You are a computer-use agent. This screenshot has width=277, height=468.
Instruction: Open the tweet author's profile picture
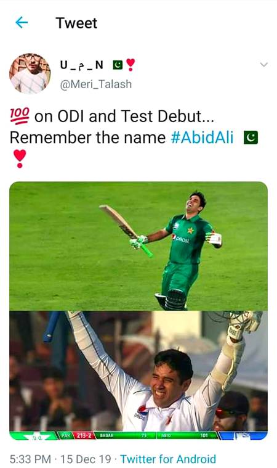[30, 73]
